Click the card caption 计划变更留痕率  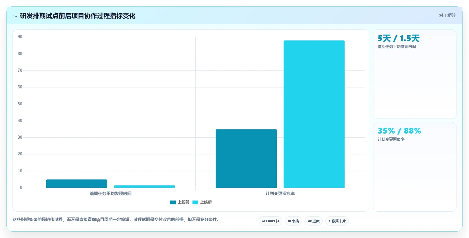(x=391, y=139)
